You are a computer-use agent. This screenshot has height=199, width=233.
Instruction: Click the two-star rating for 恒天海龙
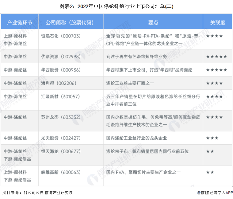click(210, 151)
